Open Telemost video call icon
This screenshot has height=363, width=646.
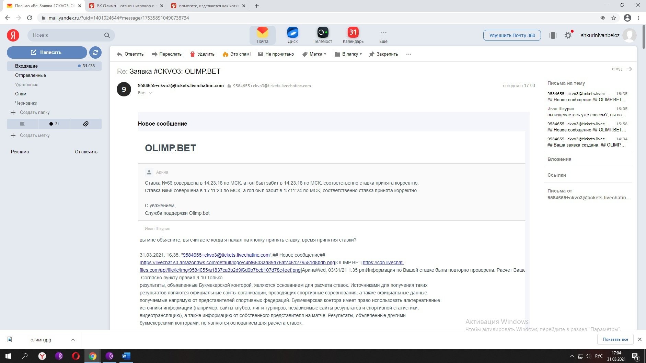coord(323,35)
